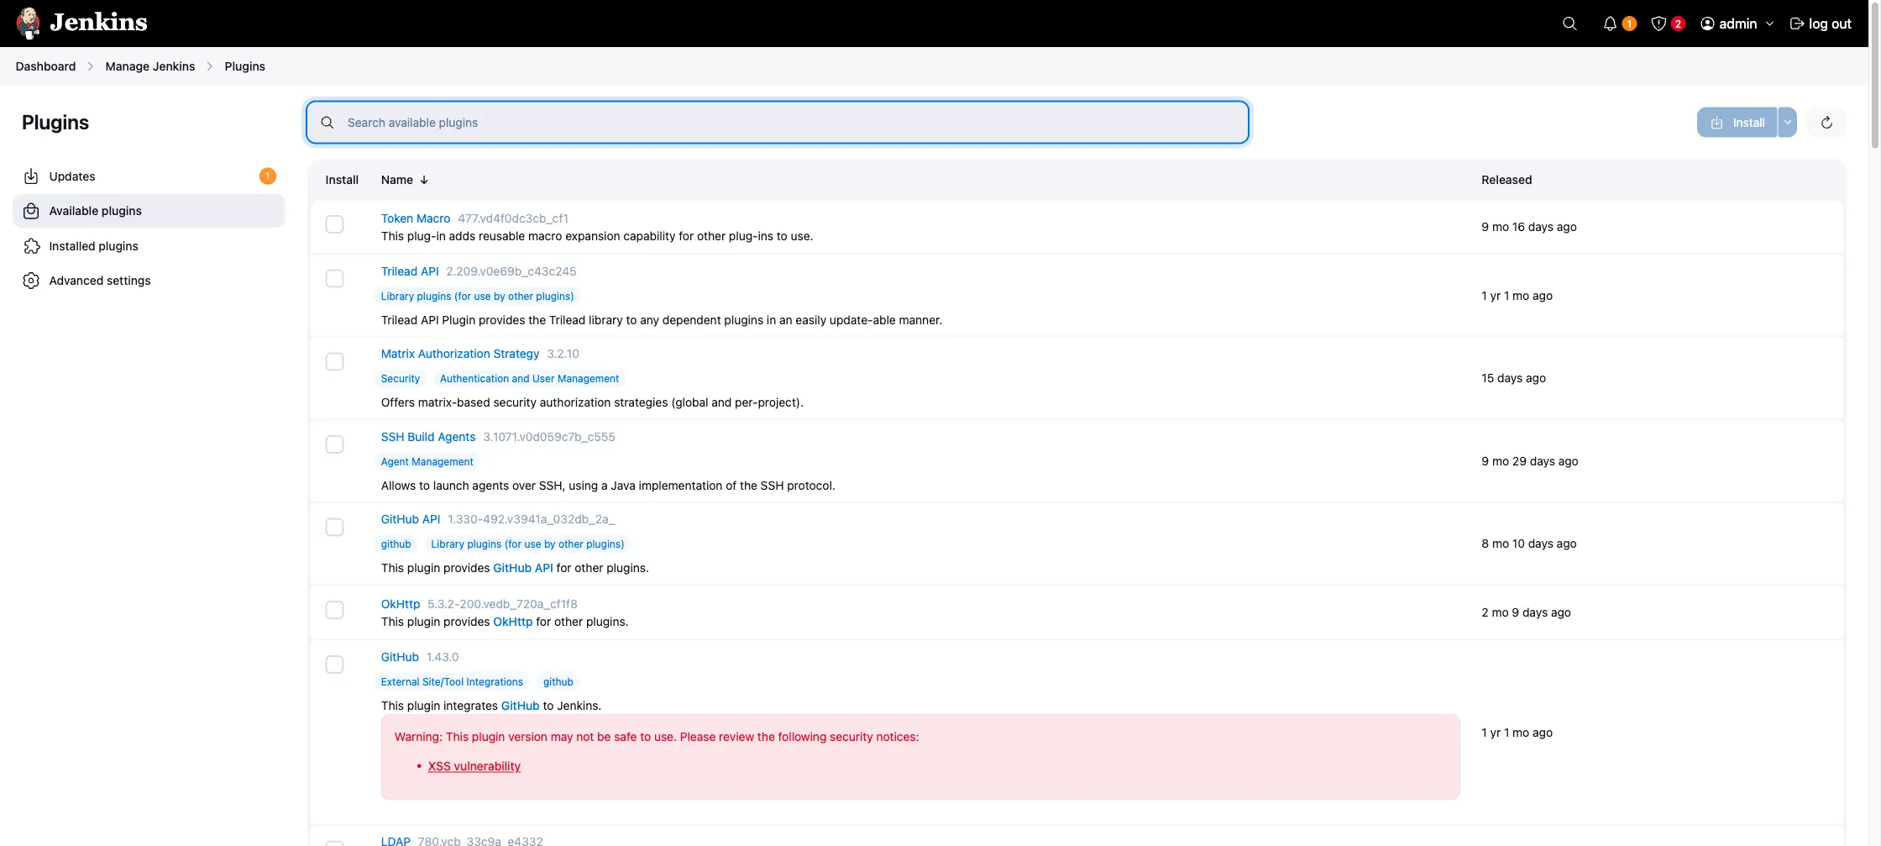This screenshot has height=846, width=1881.
Task: Click the '15 days ago' release date
Action: (1513, 378)
